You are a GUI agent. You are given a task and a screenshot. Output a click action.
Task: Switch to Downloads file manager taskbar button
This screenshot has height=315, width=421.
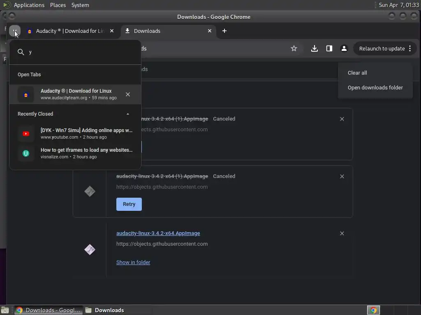pyautogui.click(x=105, y=310)
